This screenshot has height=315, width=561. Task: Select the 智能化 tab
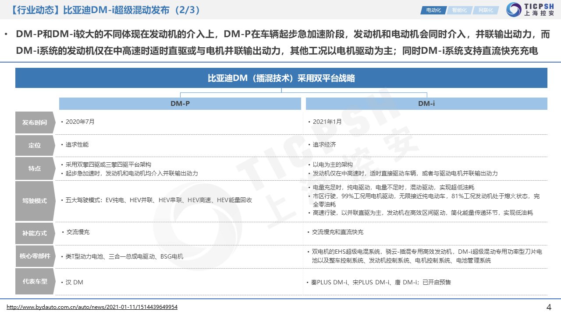[459, 10]
